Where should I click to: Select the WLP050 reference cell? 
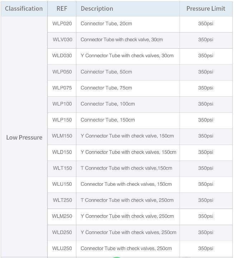62,72
